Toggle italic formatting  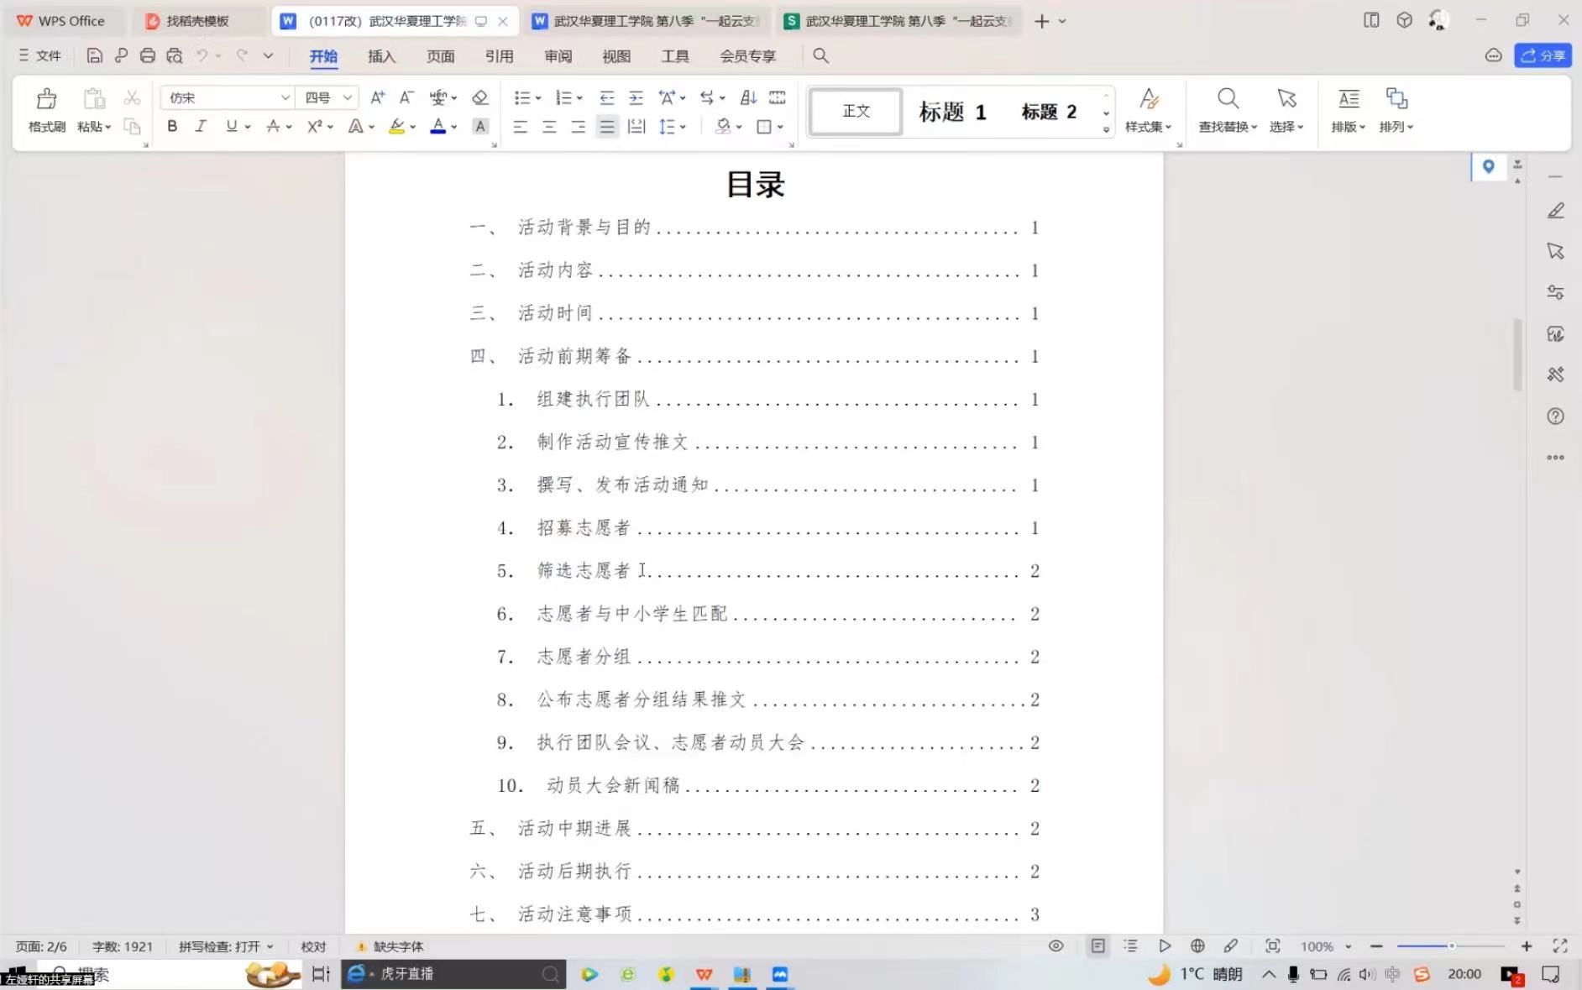[x=201, y=127]
